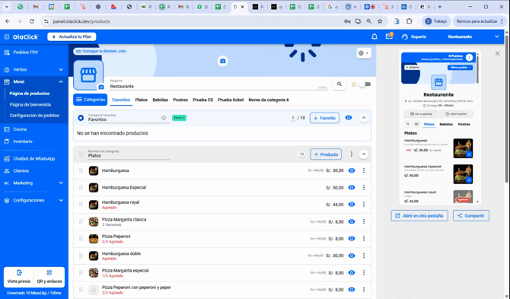Viewport: 510px width, 299px height.
Task: Select the Favoritos category radio button
Action: (x=81, y=118)
